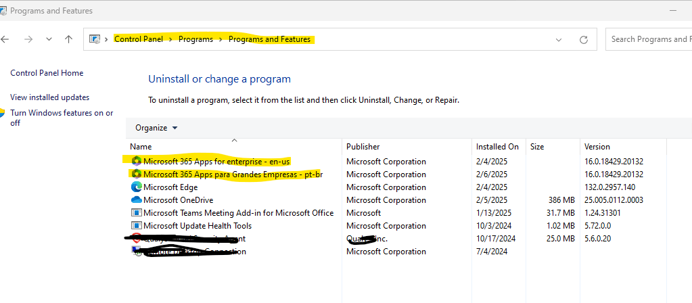
Task: Select Microsoft Update Health Tools entry
Action: point(198,225)
